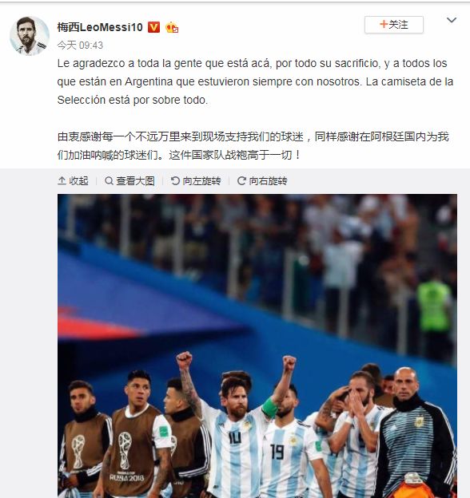Select the 向右旋转 rotate-right option
Image resolution: width=470 pixels, height=498 pixels.
268,181
